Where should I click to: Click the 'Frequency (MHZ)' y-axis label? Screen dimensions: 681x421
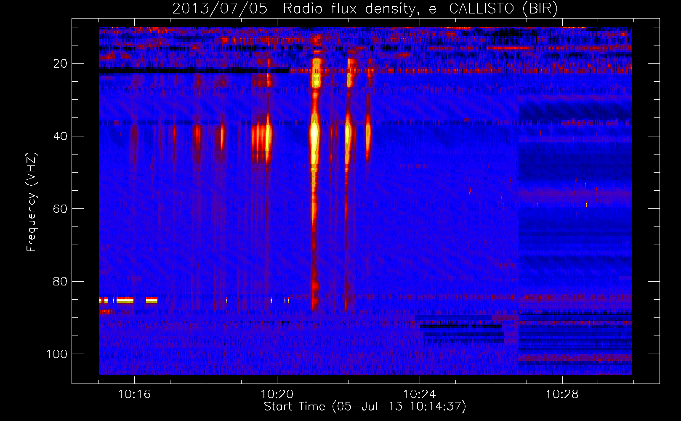click(32, 202)
